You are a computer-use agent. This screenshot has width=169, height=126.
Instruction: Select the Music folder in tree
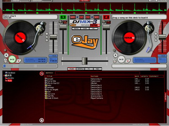(9, 81)
